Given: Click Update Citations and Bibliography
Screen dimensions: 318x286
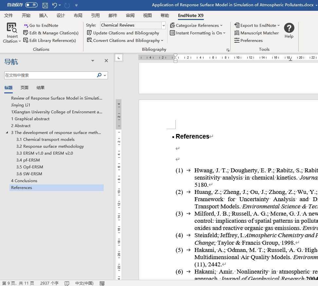Looking at the screenshot, I should pyautogui.click(x=123, y=33).
